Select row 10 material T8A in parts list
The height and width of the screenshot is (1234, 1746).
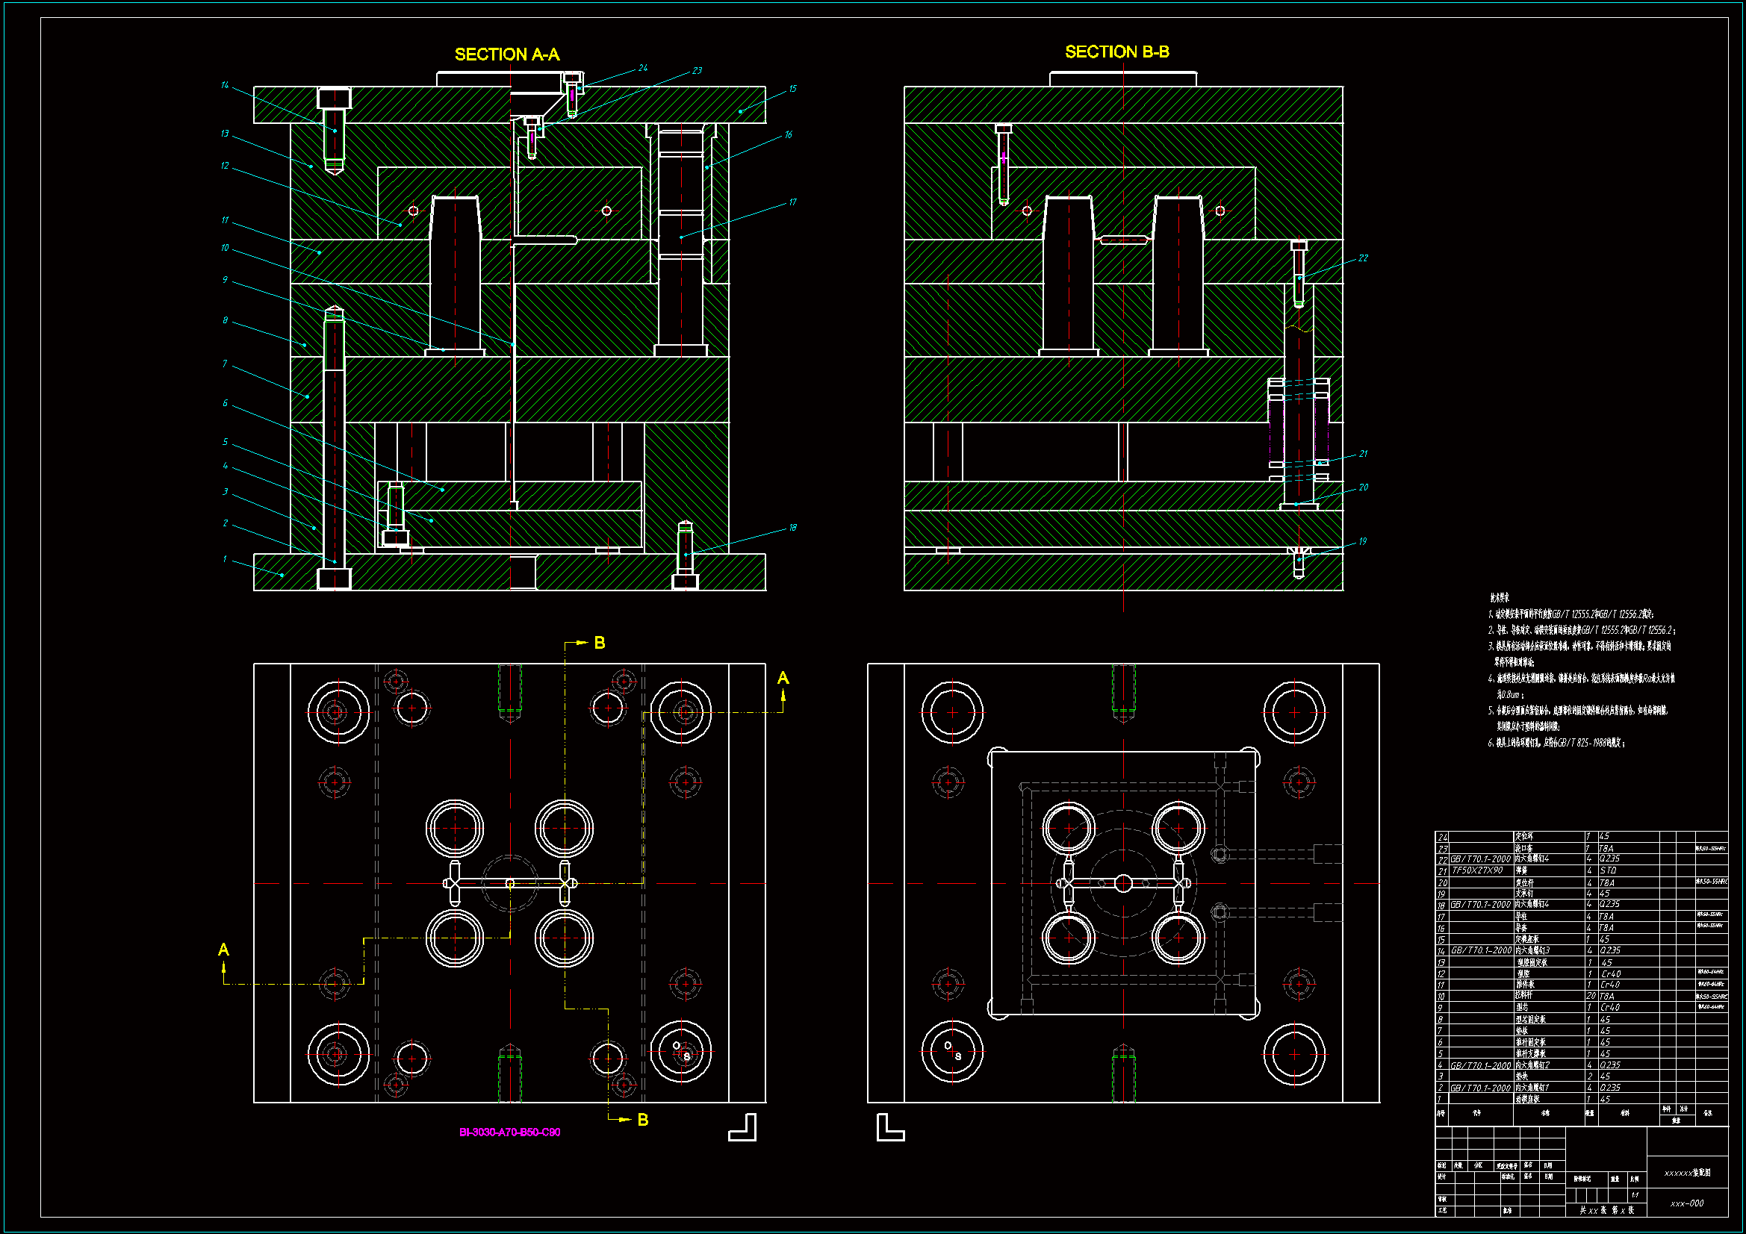[x=1606, y=997]
